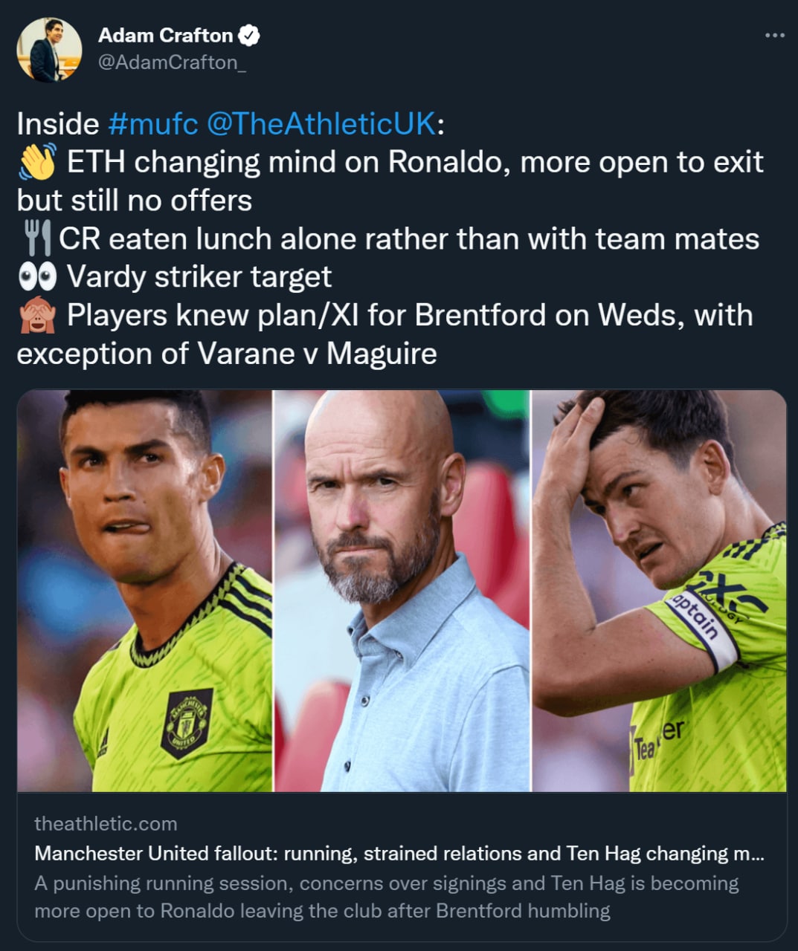Click the Ronaldo photo in link preview

(145, 591)
